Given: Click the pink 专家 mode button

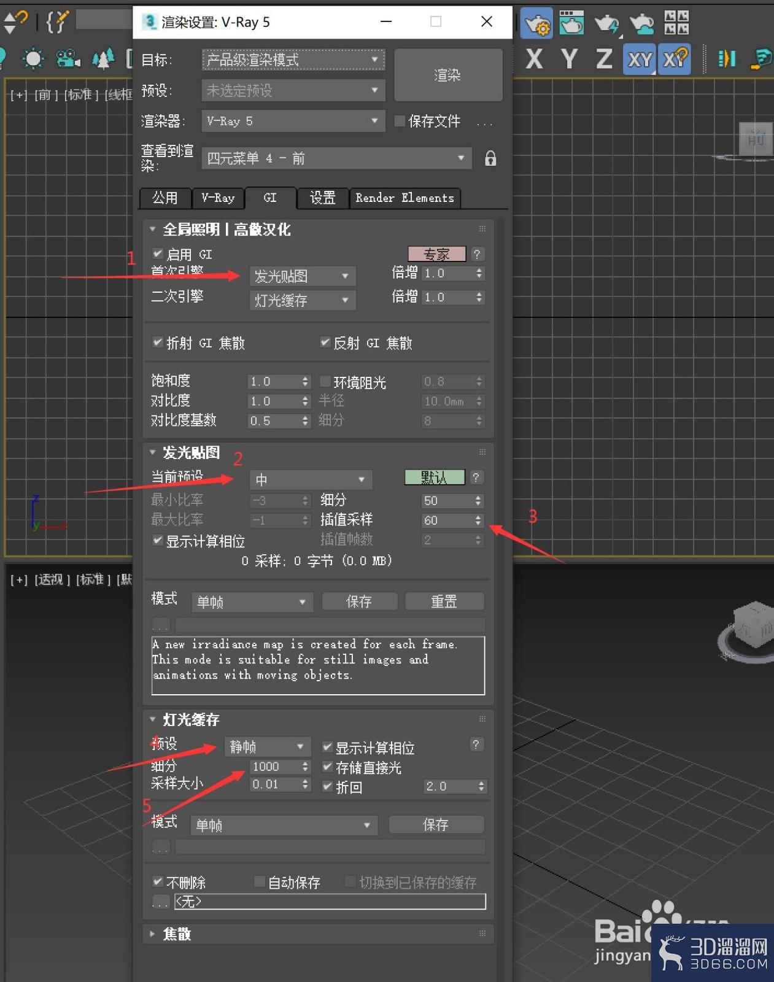Looking at the screenshot, I should [436, 254].
